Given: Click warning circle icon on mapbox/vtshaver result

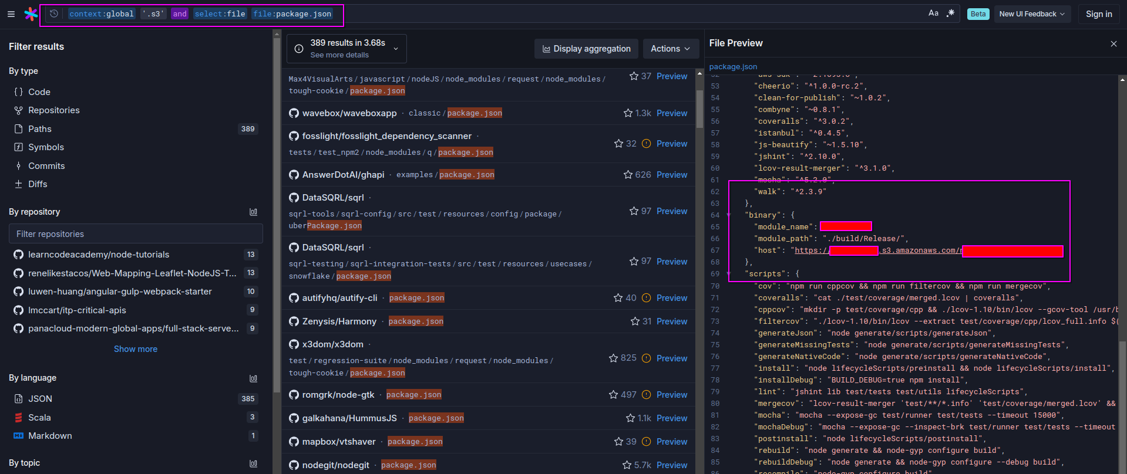Looking at the screenshot, I should [646, 442].
